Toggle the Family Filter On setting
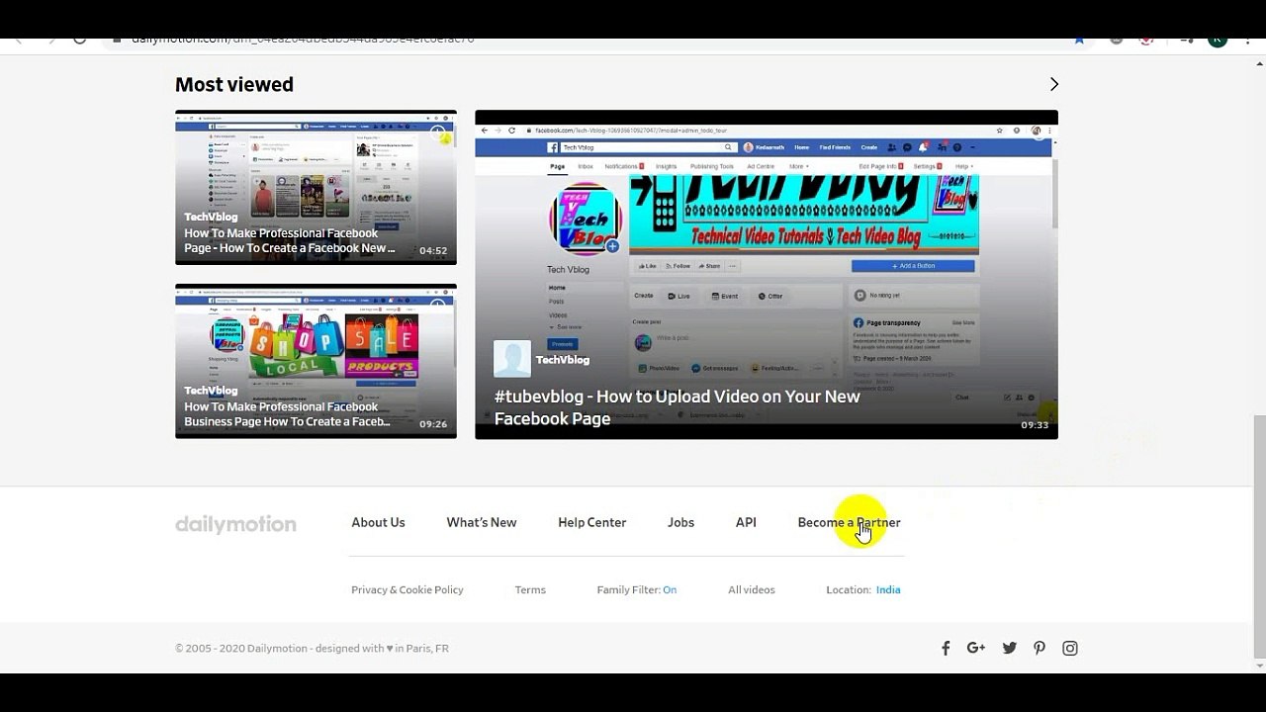 tap(670, 589)
